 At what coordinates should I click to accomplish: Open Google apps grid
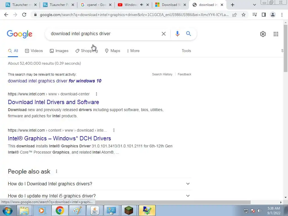(x=276, y=34)
